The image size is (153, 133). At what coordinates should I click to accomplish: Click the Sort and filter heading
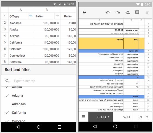click(17, 70)
